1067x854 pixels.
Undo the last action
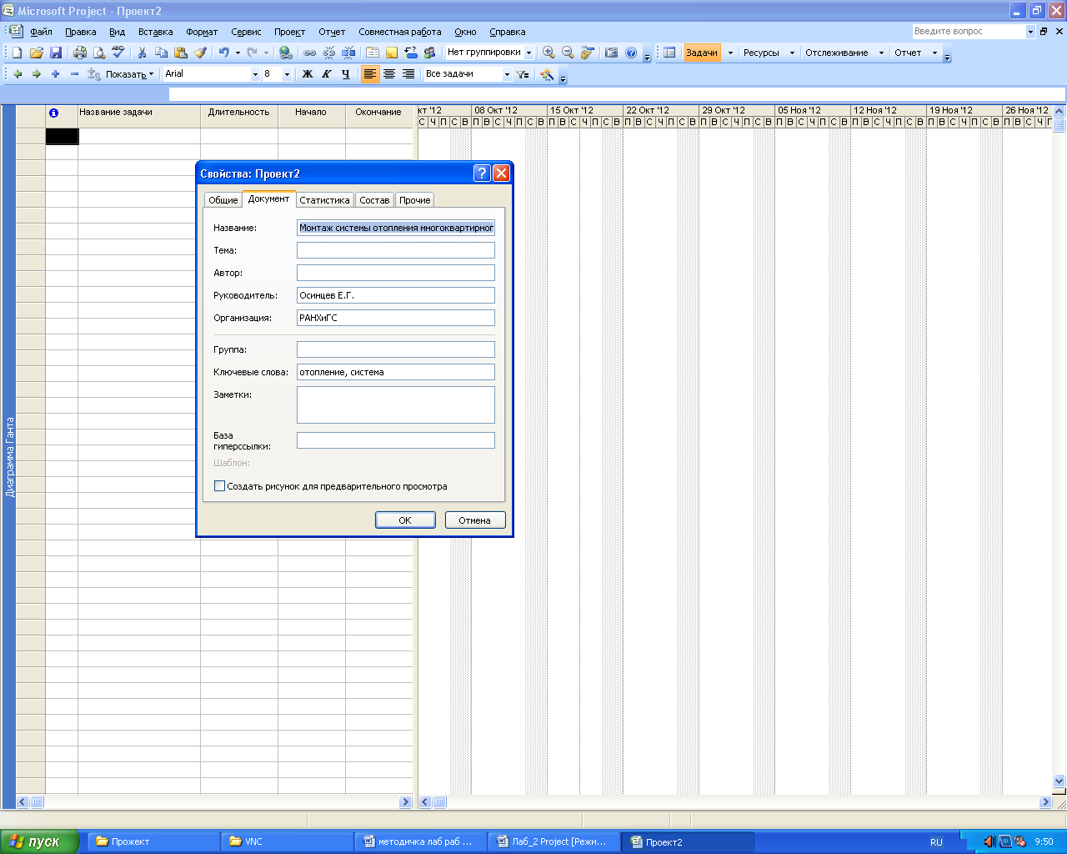[223, 53]
